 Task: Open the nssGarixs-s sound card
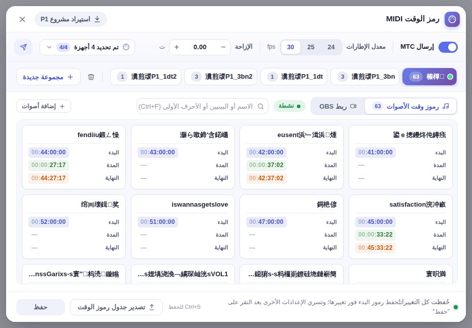click(74, 274)
